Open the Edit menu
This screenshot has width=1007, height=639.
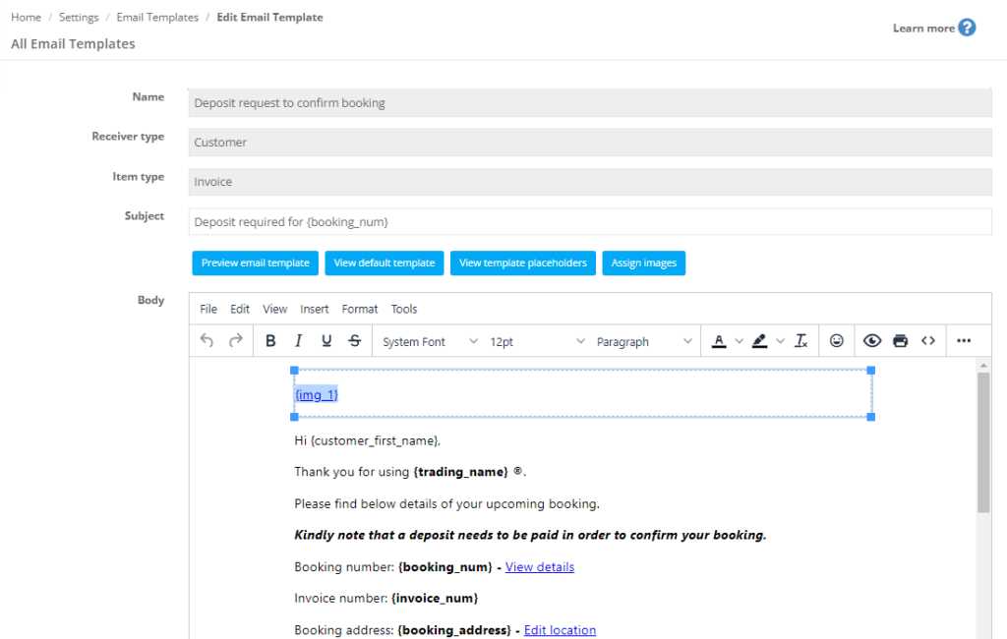pyautogui.click(x=240, y=309)
